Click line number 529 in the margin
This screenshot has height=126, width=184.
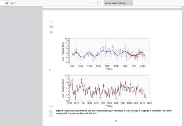click(x=51, y=27)
